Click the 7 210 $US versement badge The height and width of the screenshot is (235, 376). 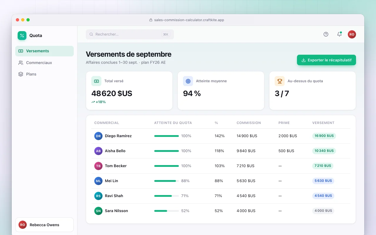323,166
